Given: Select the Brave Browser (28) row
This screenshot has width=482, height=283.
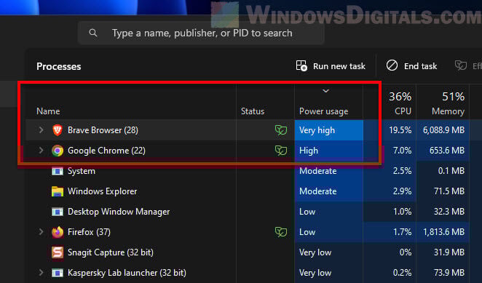Looking at the screenshot, I should 248,130.
